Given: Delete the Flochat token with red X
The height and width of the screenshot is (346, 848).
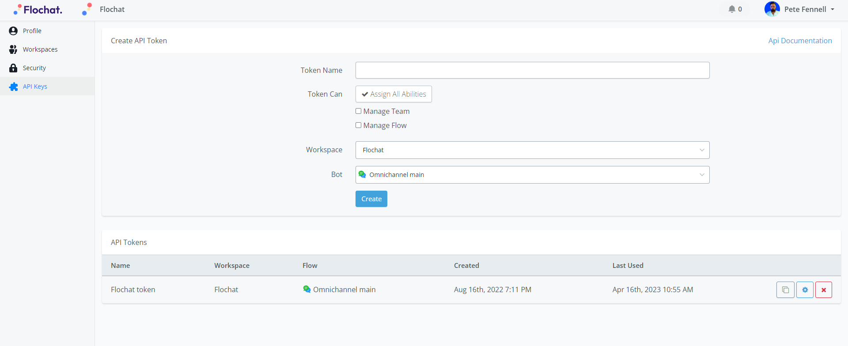Looking at the screenshot, I should point(823,290).
